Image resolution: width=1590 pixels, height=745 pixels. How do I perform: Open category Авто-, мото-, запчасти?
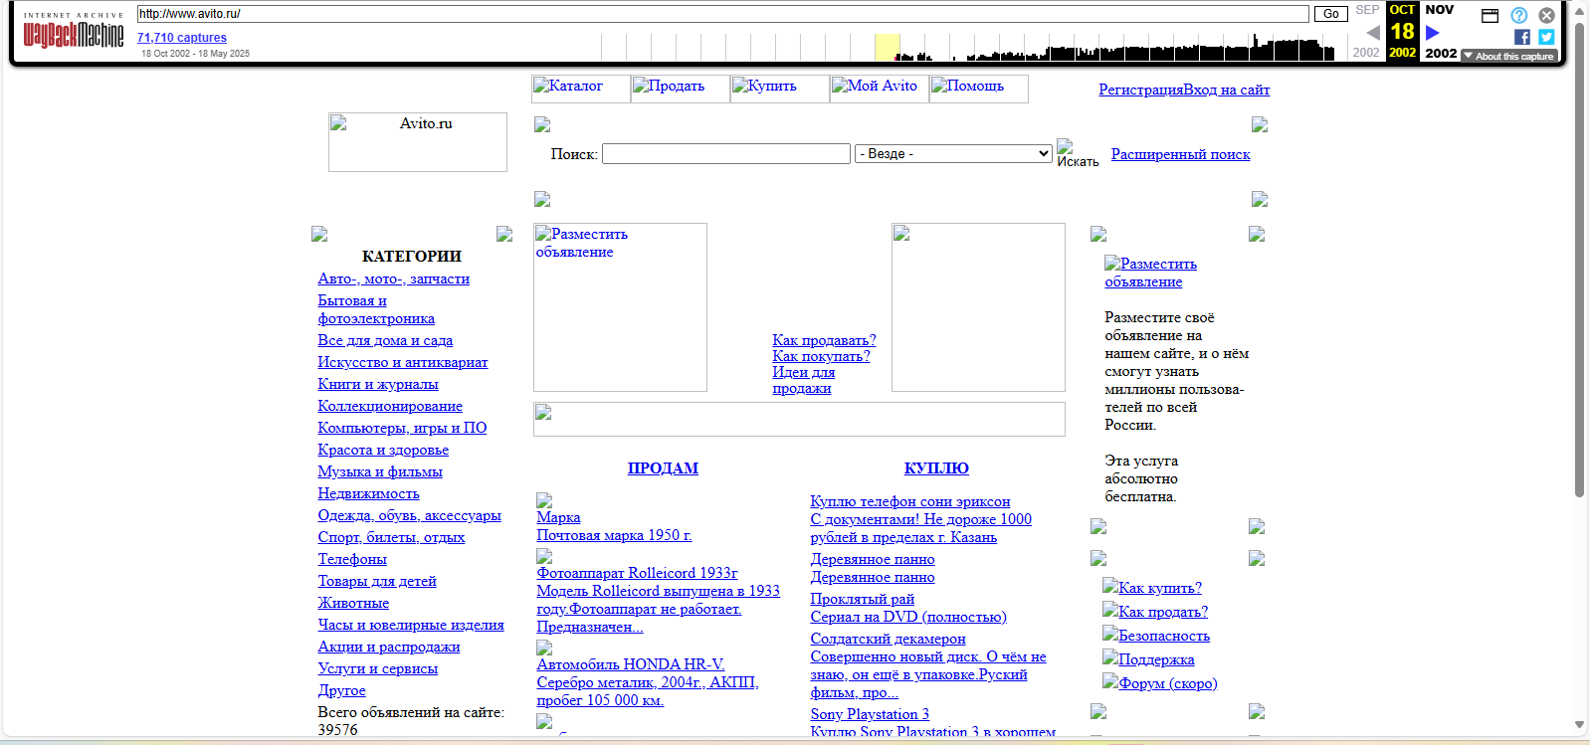[x=393, y=279]
